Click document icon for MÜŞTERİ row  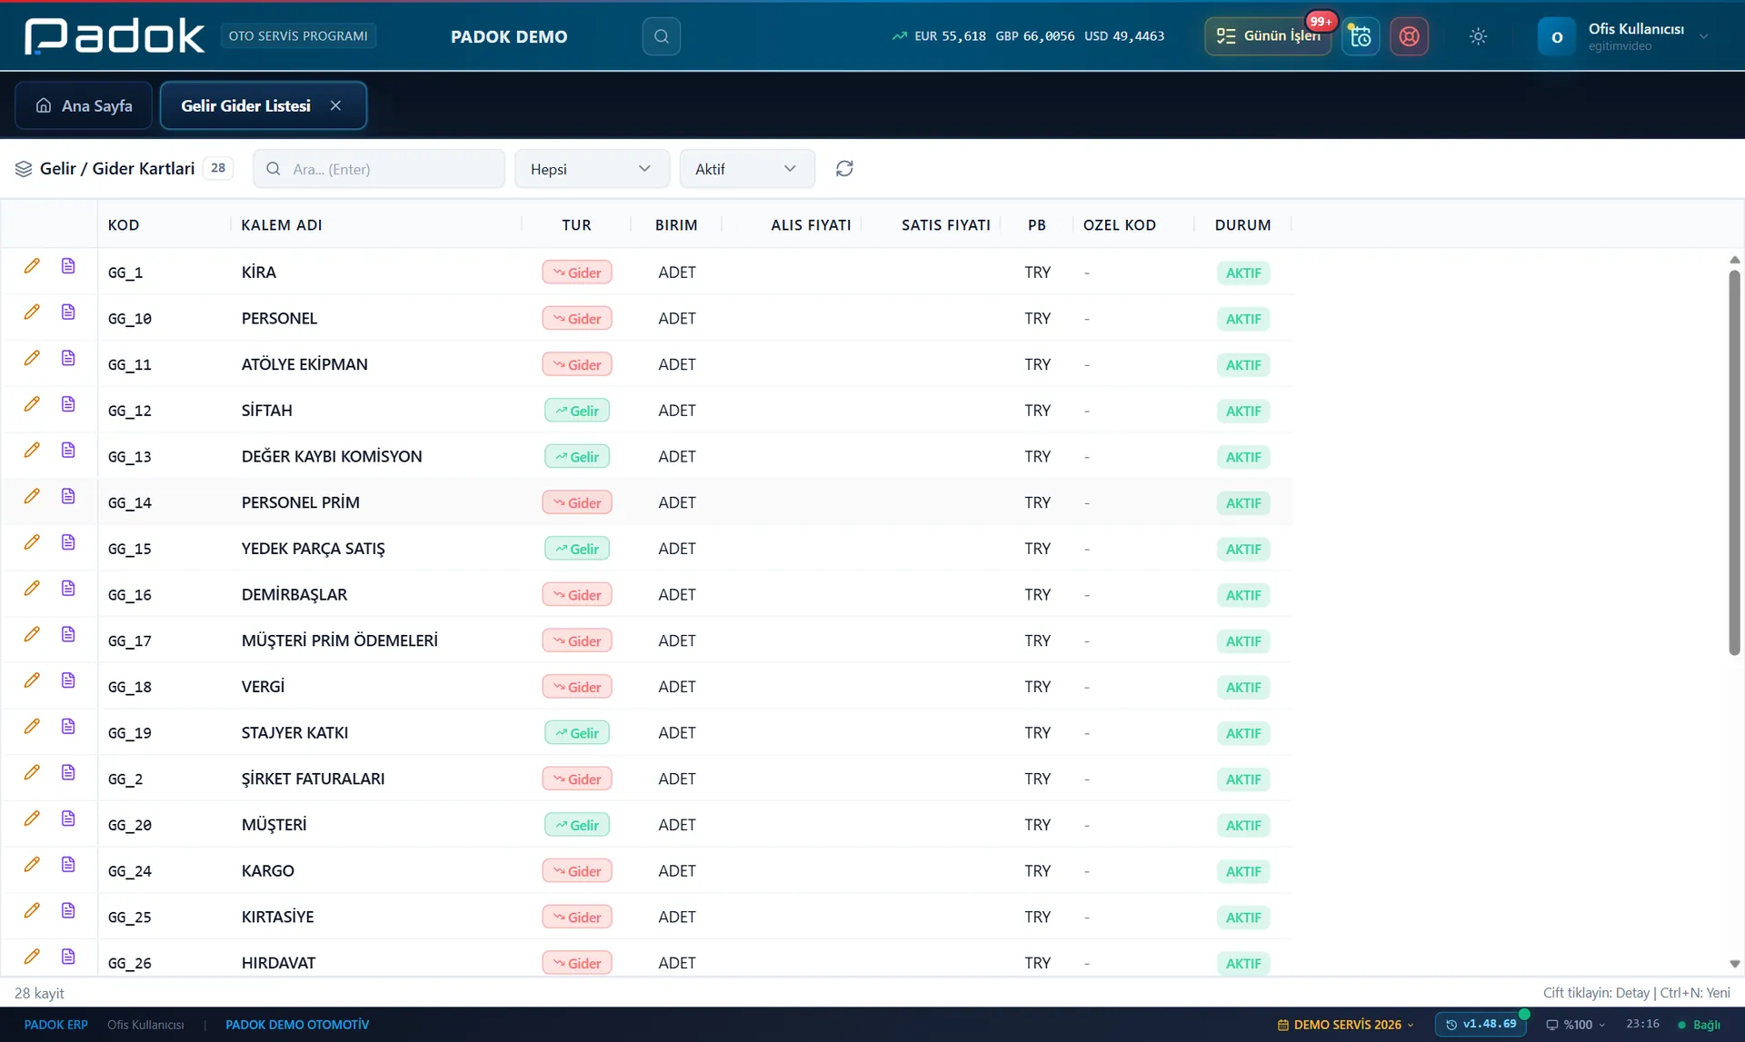click(x=68, y=819)
